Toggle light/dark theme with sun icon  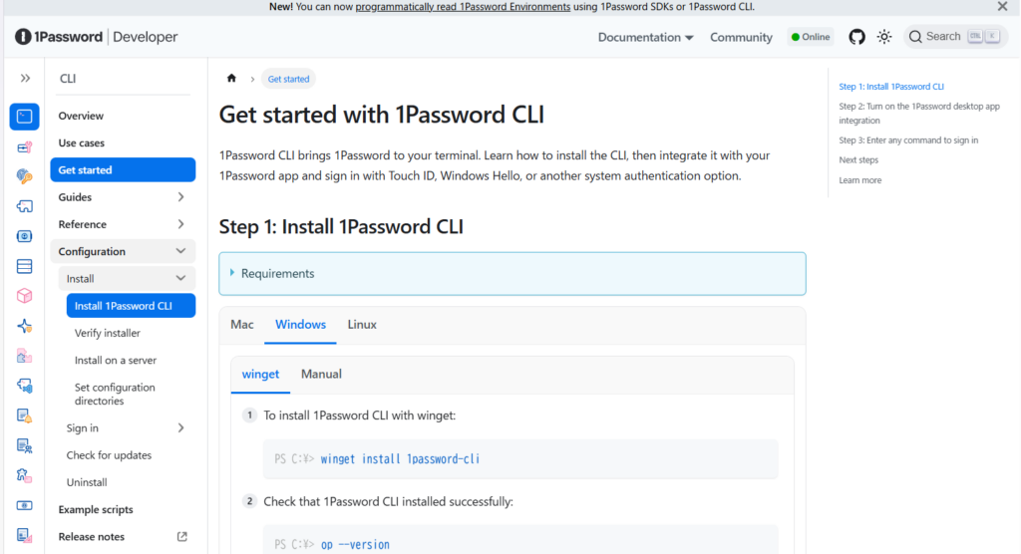click(884, 37)
